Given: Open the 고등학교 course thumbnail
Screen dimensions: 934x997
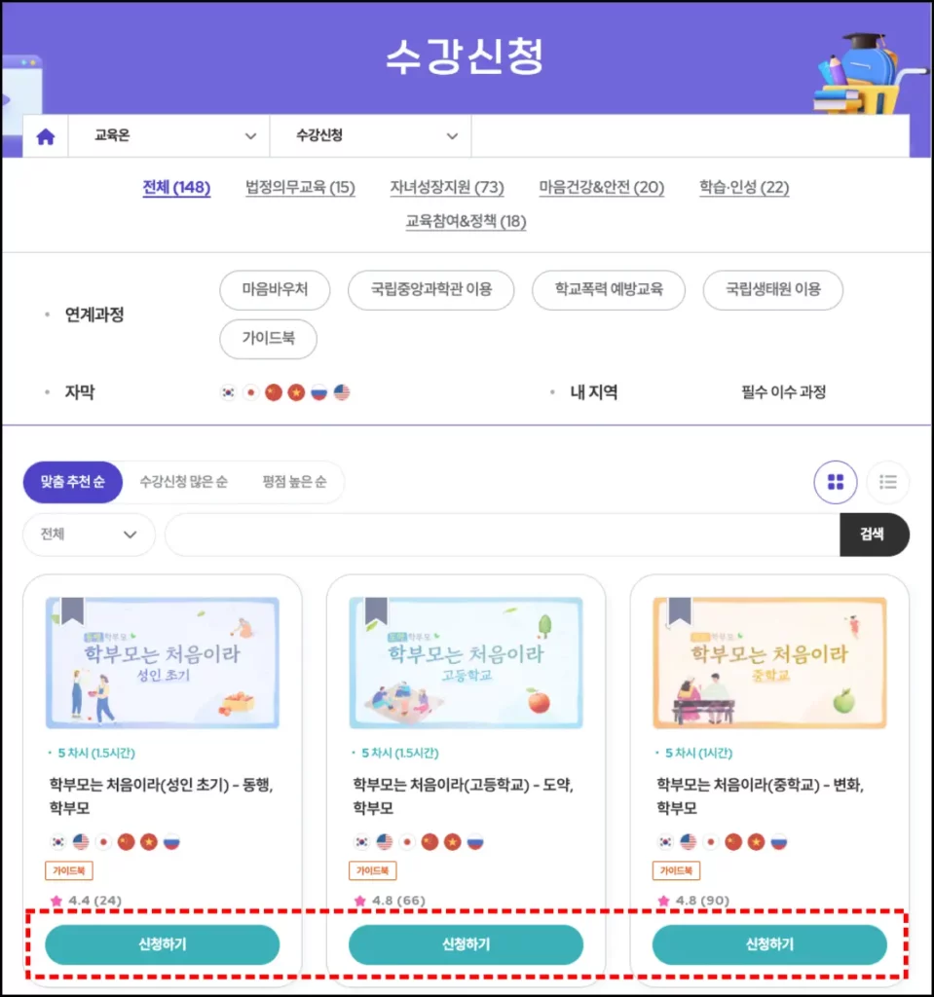Looking at the screenshot, I should pos(466,662).
